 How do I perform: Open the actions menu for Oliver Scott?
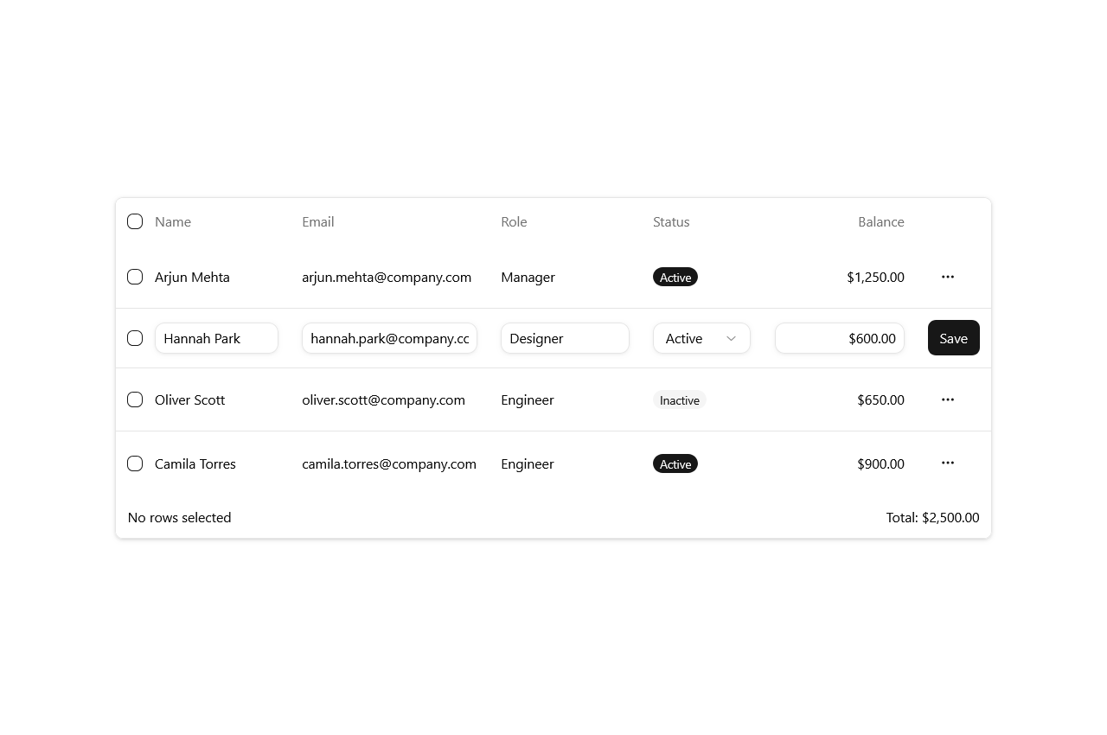coord(947,399)
